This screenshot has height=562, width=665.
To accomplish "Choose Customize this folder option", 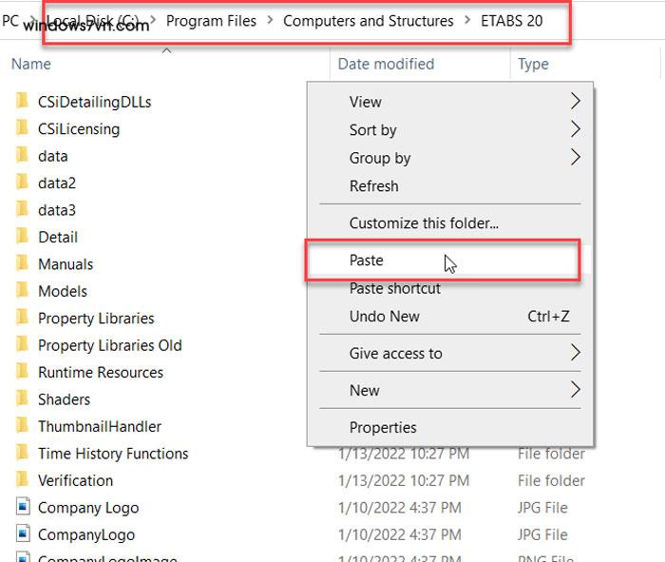I will pyautogui.click(x=424, y=223).
